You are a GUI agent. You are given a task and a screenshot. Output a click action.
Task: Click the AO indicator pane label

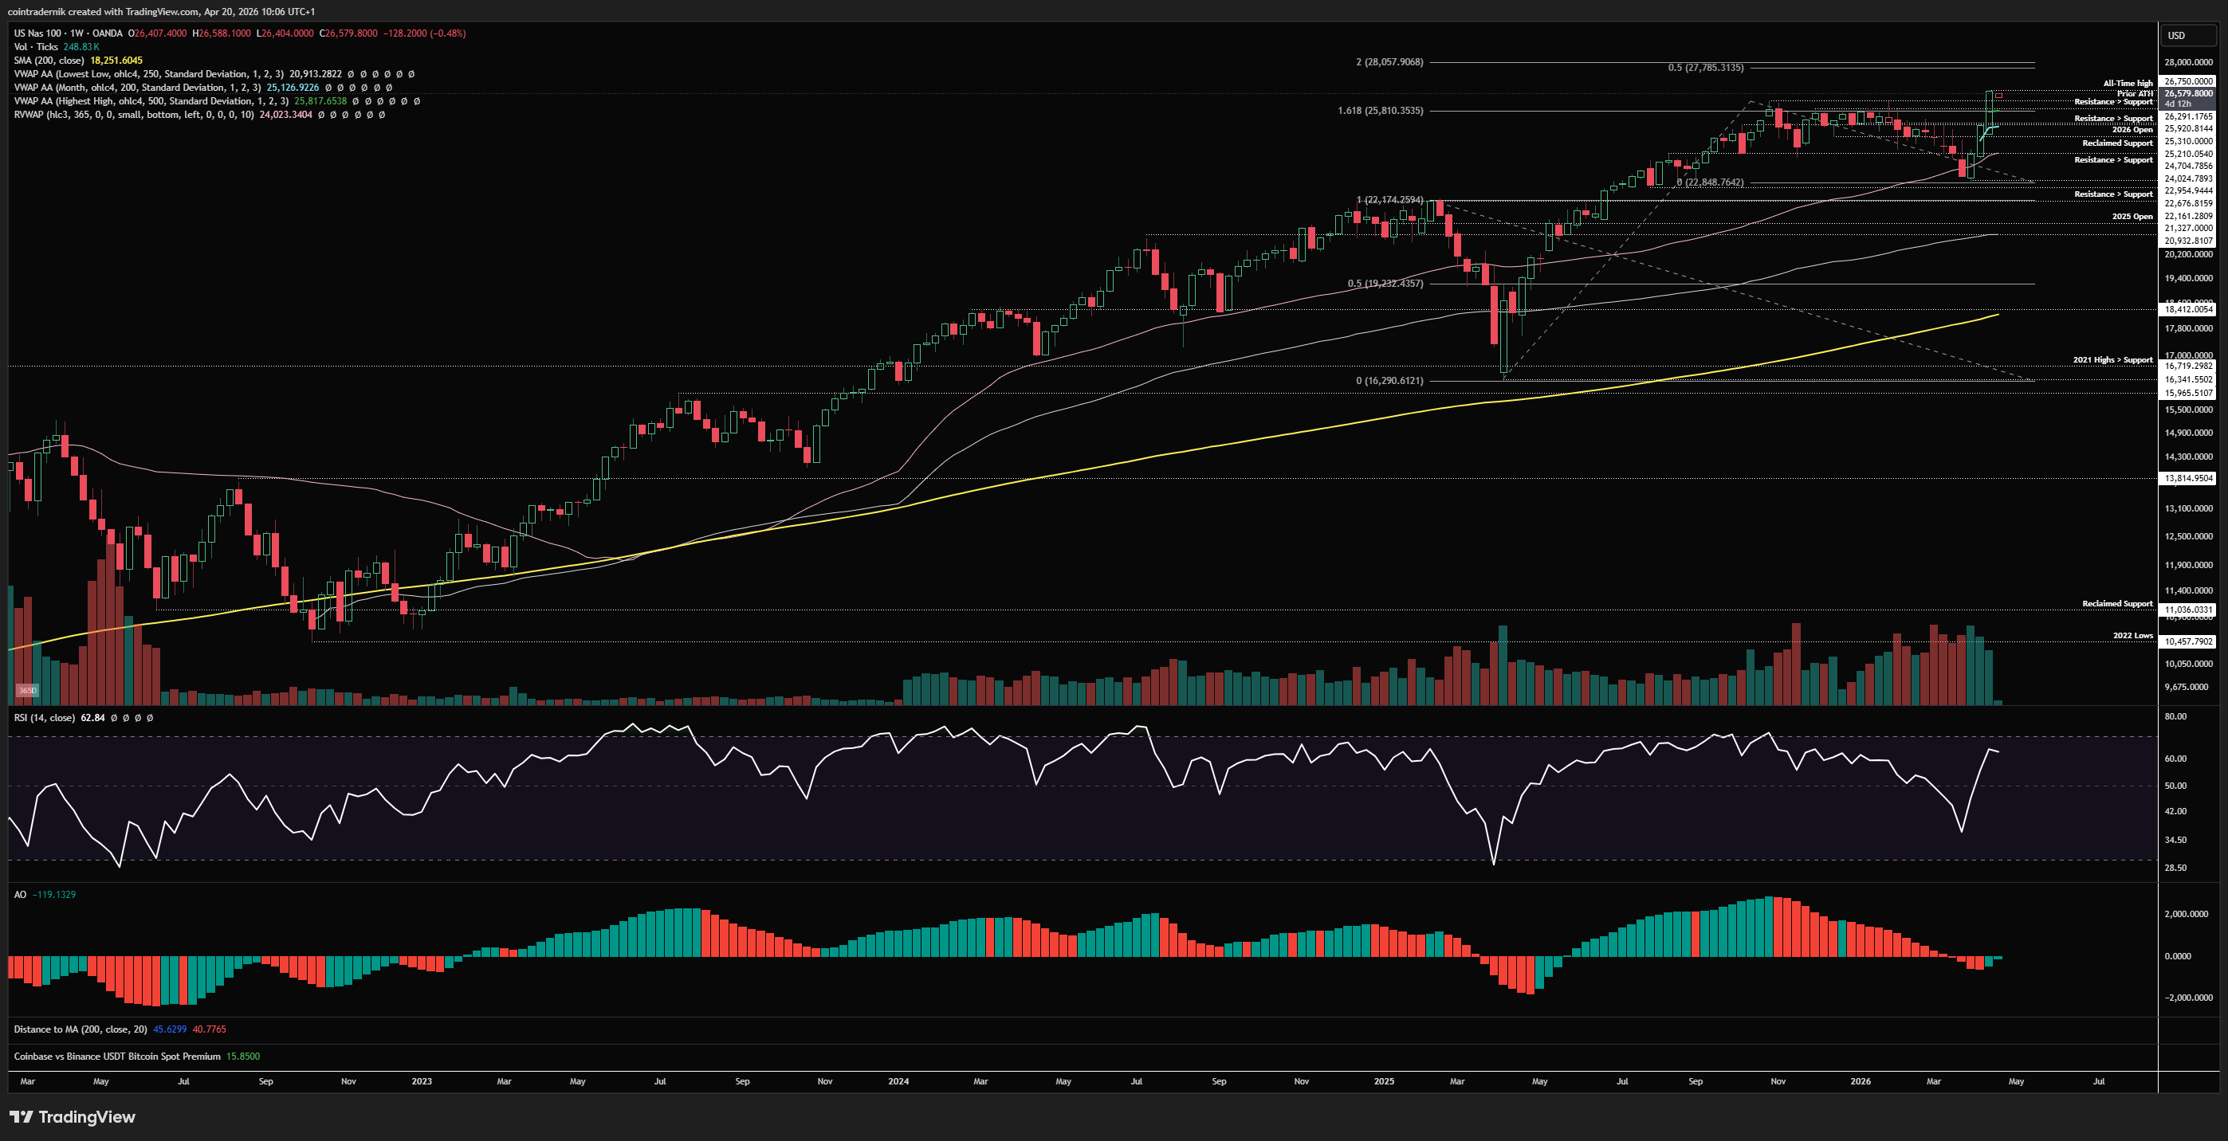(x=20, y=895)
